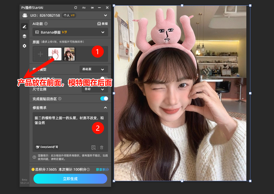Open the layers stack sidebar icon
This screenshot has width=274, height=194.
click(24, 36)
